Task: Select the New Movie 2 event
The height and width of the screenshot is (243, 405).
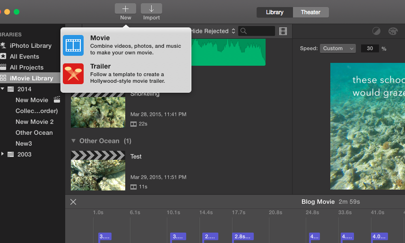Action: pos(34,122)
